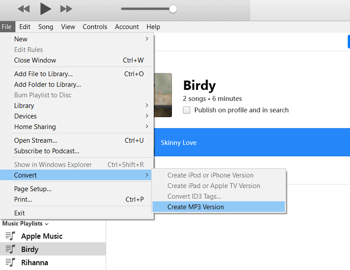
Task: Click the Rewind previous track icon
Action: pos(23,9)
